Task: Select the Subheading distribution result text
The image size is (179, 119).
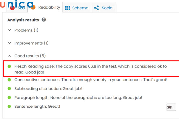Action: click(48, 89)
